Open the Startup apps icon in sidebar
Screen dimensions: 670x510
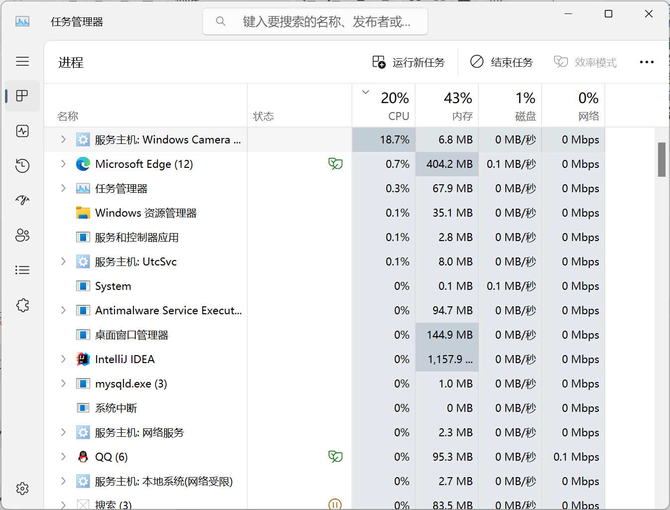(22, 200)
